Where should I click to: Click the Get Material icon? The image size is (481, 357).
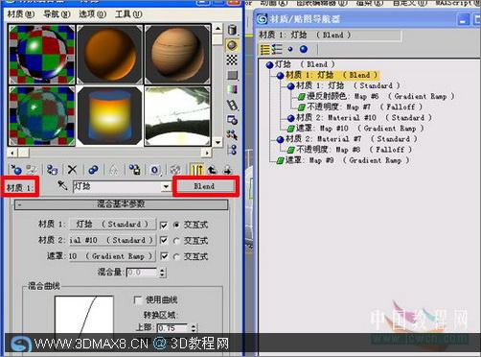(15, 169)
